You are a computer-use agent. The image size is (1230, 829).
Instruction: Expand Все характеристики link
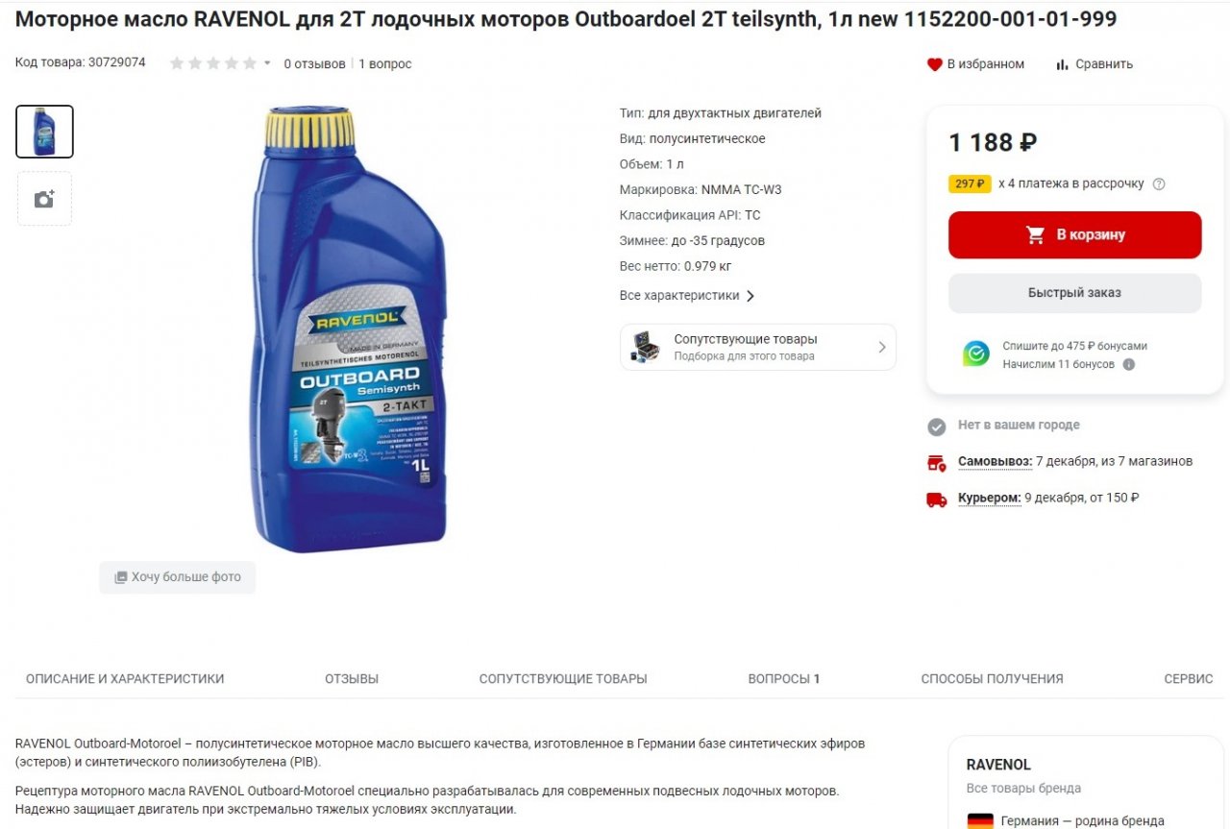click(687, 296)
